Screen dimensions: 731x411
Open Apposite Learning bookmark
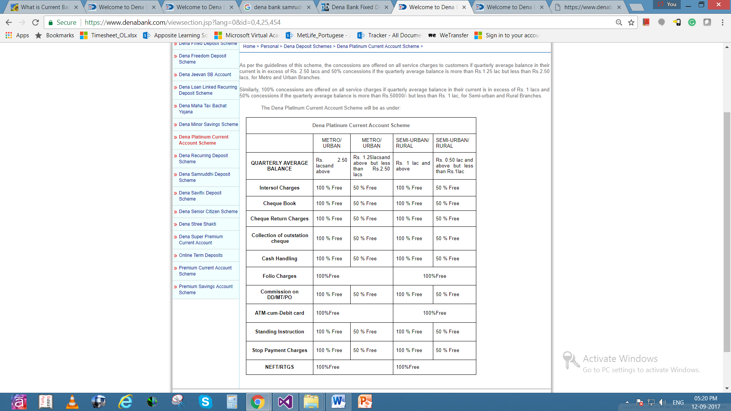coord(175,35)
